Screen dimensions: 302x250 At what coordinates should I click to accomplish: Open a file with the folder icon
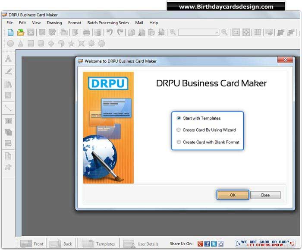tap(21, 32)
